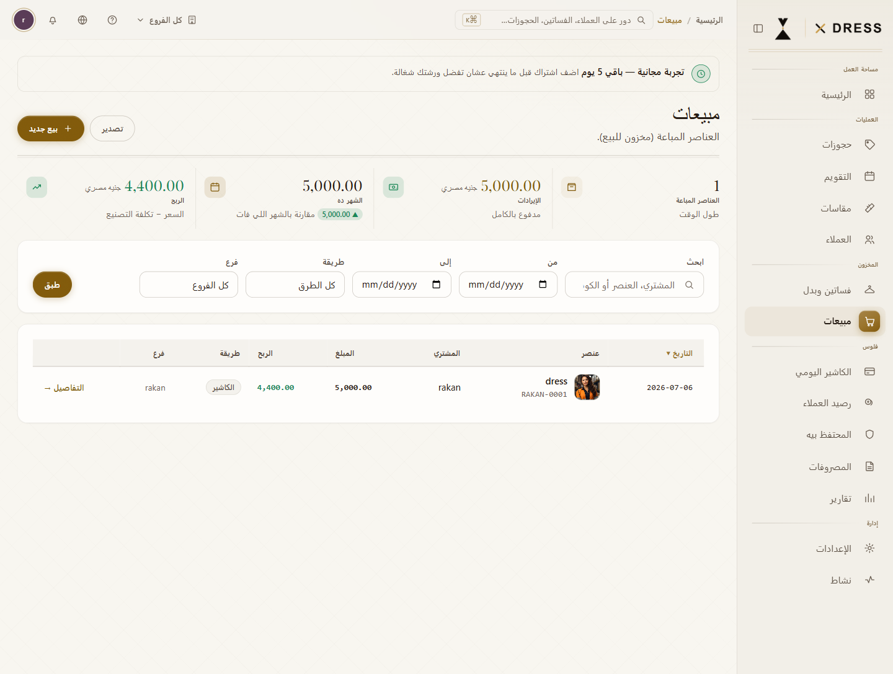
Task: Open the 'التفاصيل' link for the dress sale
Action: 64,388
